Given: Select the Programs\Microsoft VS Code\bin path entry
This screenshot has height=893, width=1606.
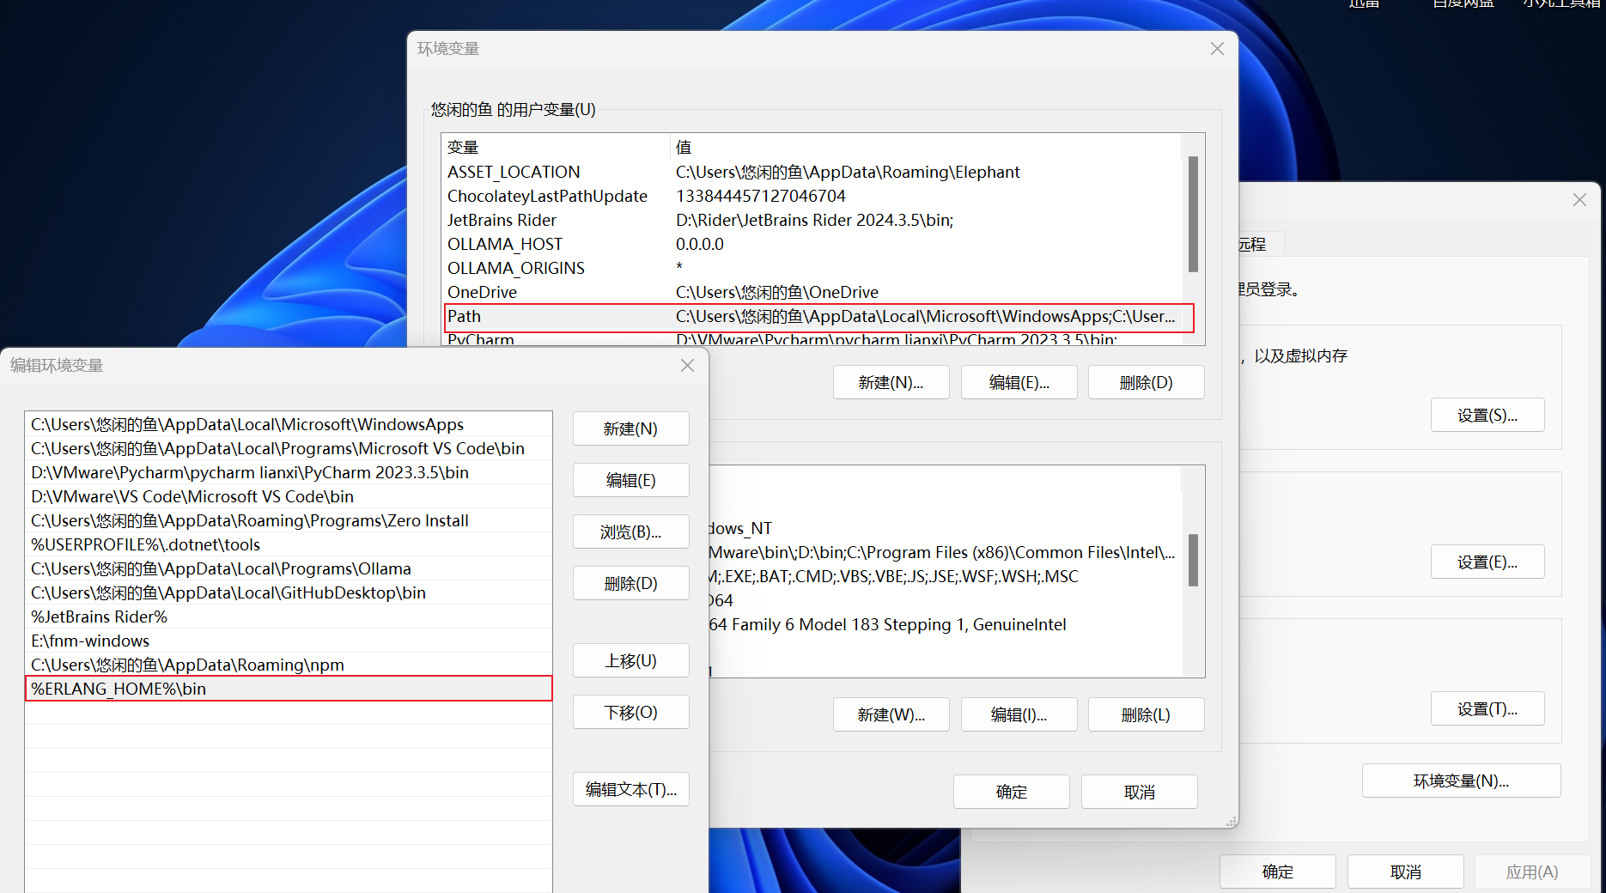Looking at the screenshot, I should (289, 448).
